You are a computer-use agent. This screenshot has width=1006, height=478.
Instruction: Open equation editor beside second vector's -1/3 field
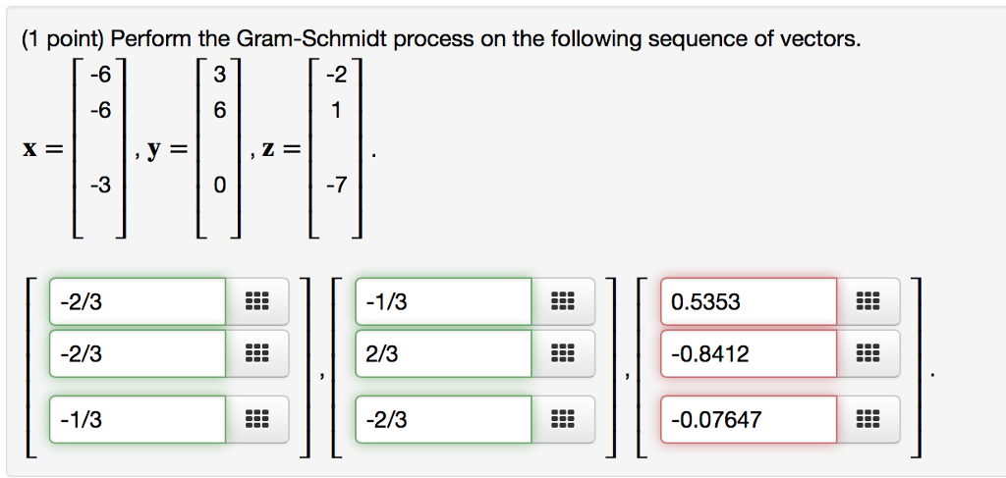click(563, 301)
